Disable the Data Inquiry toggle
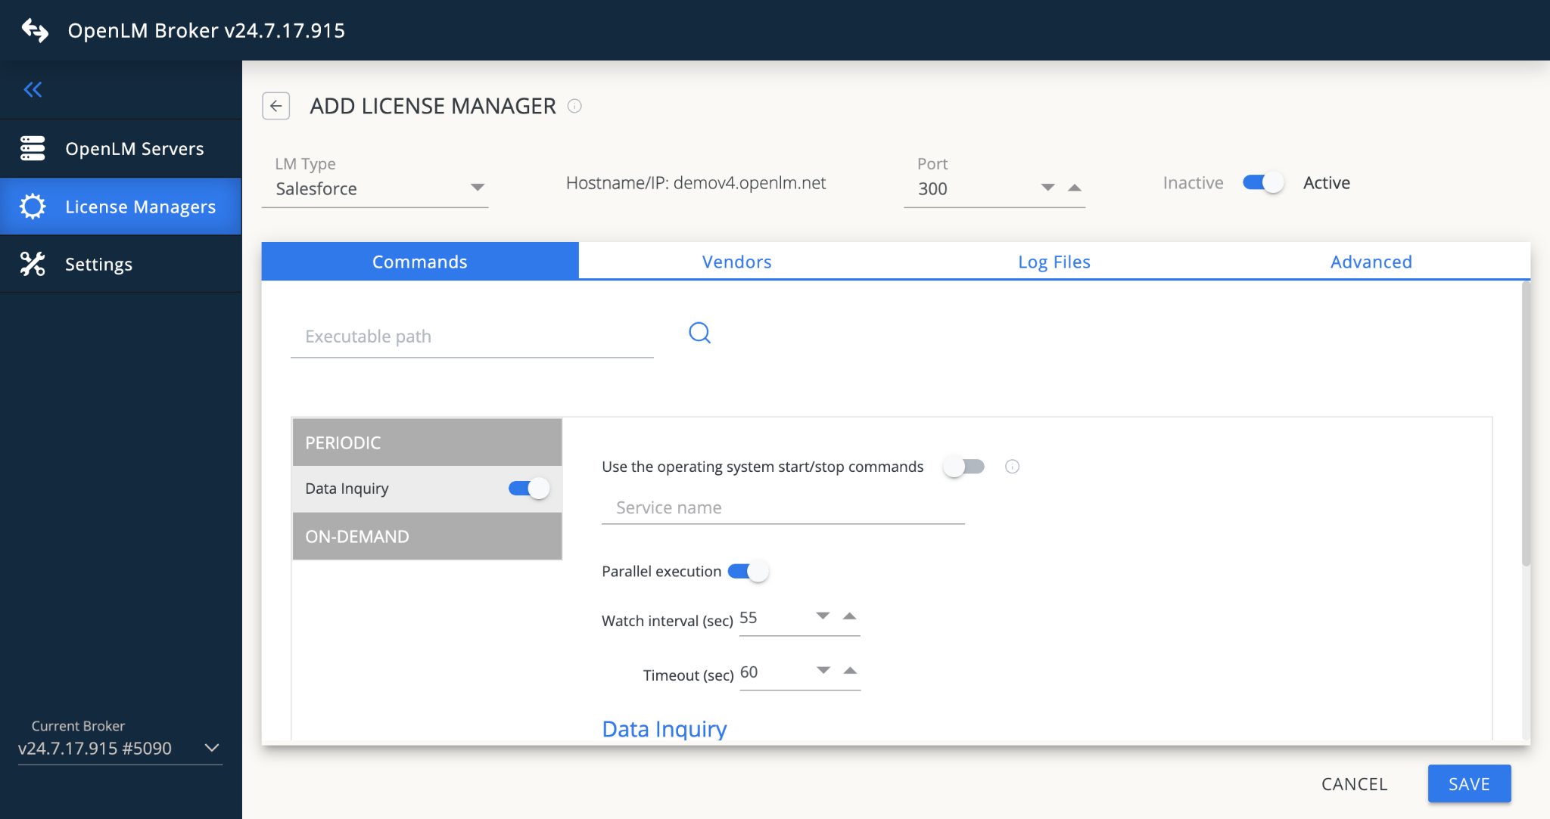 click(x=528, y=488)
